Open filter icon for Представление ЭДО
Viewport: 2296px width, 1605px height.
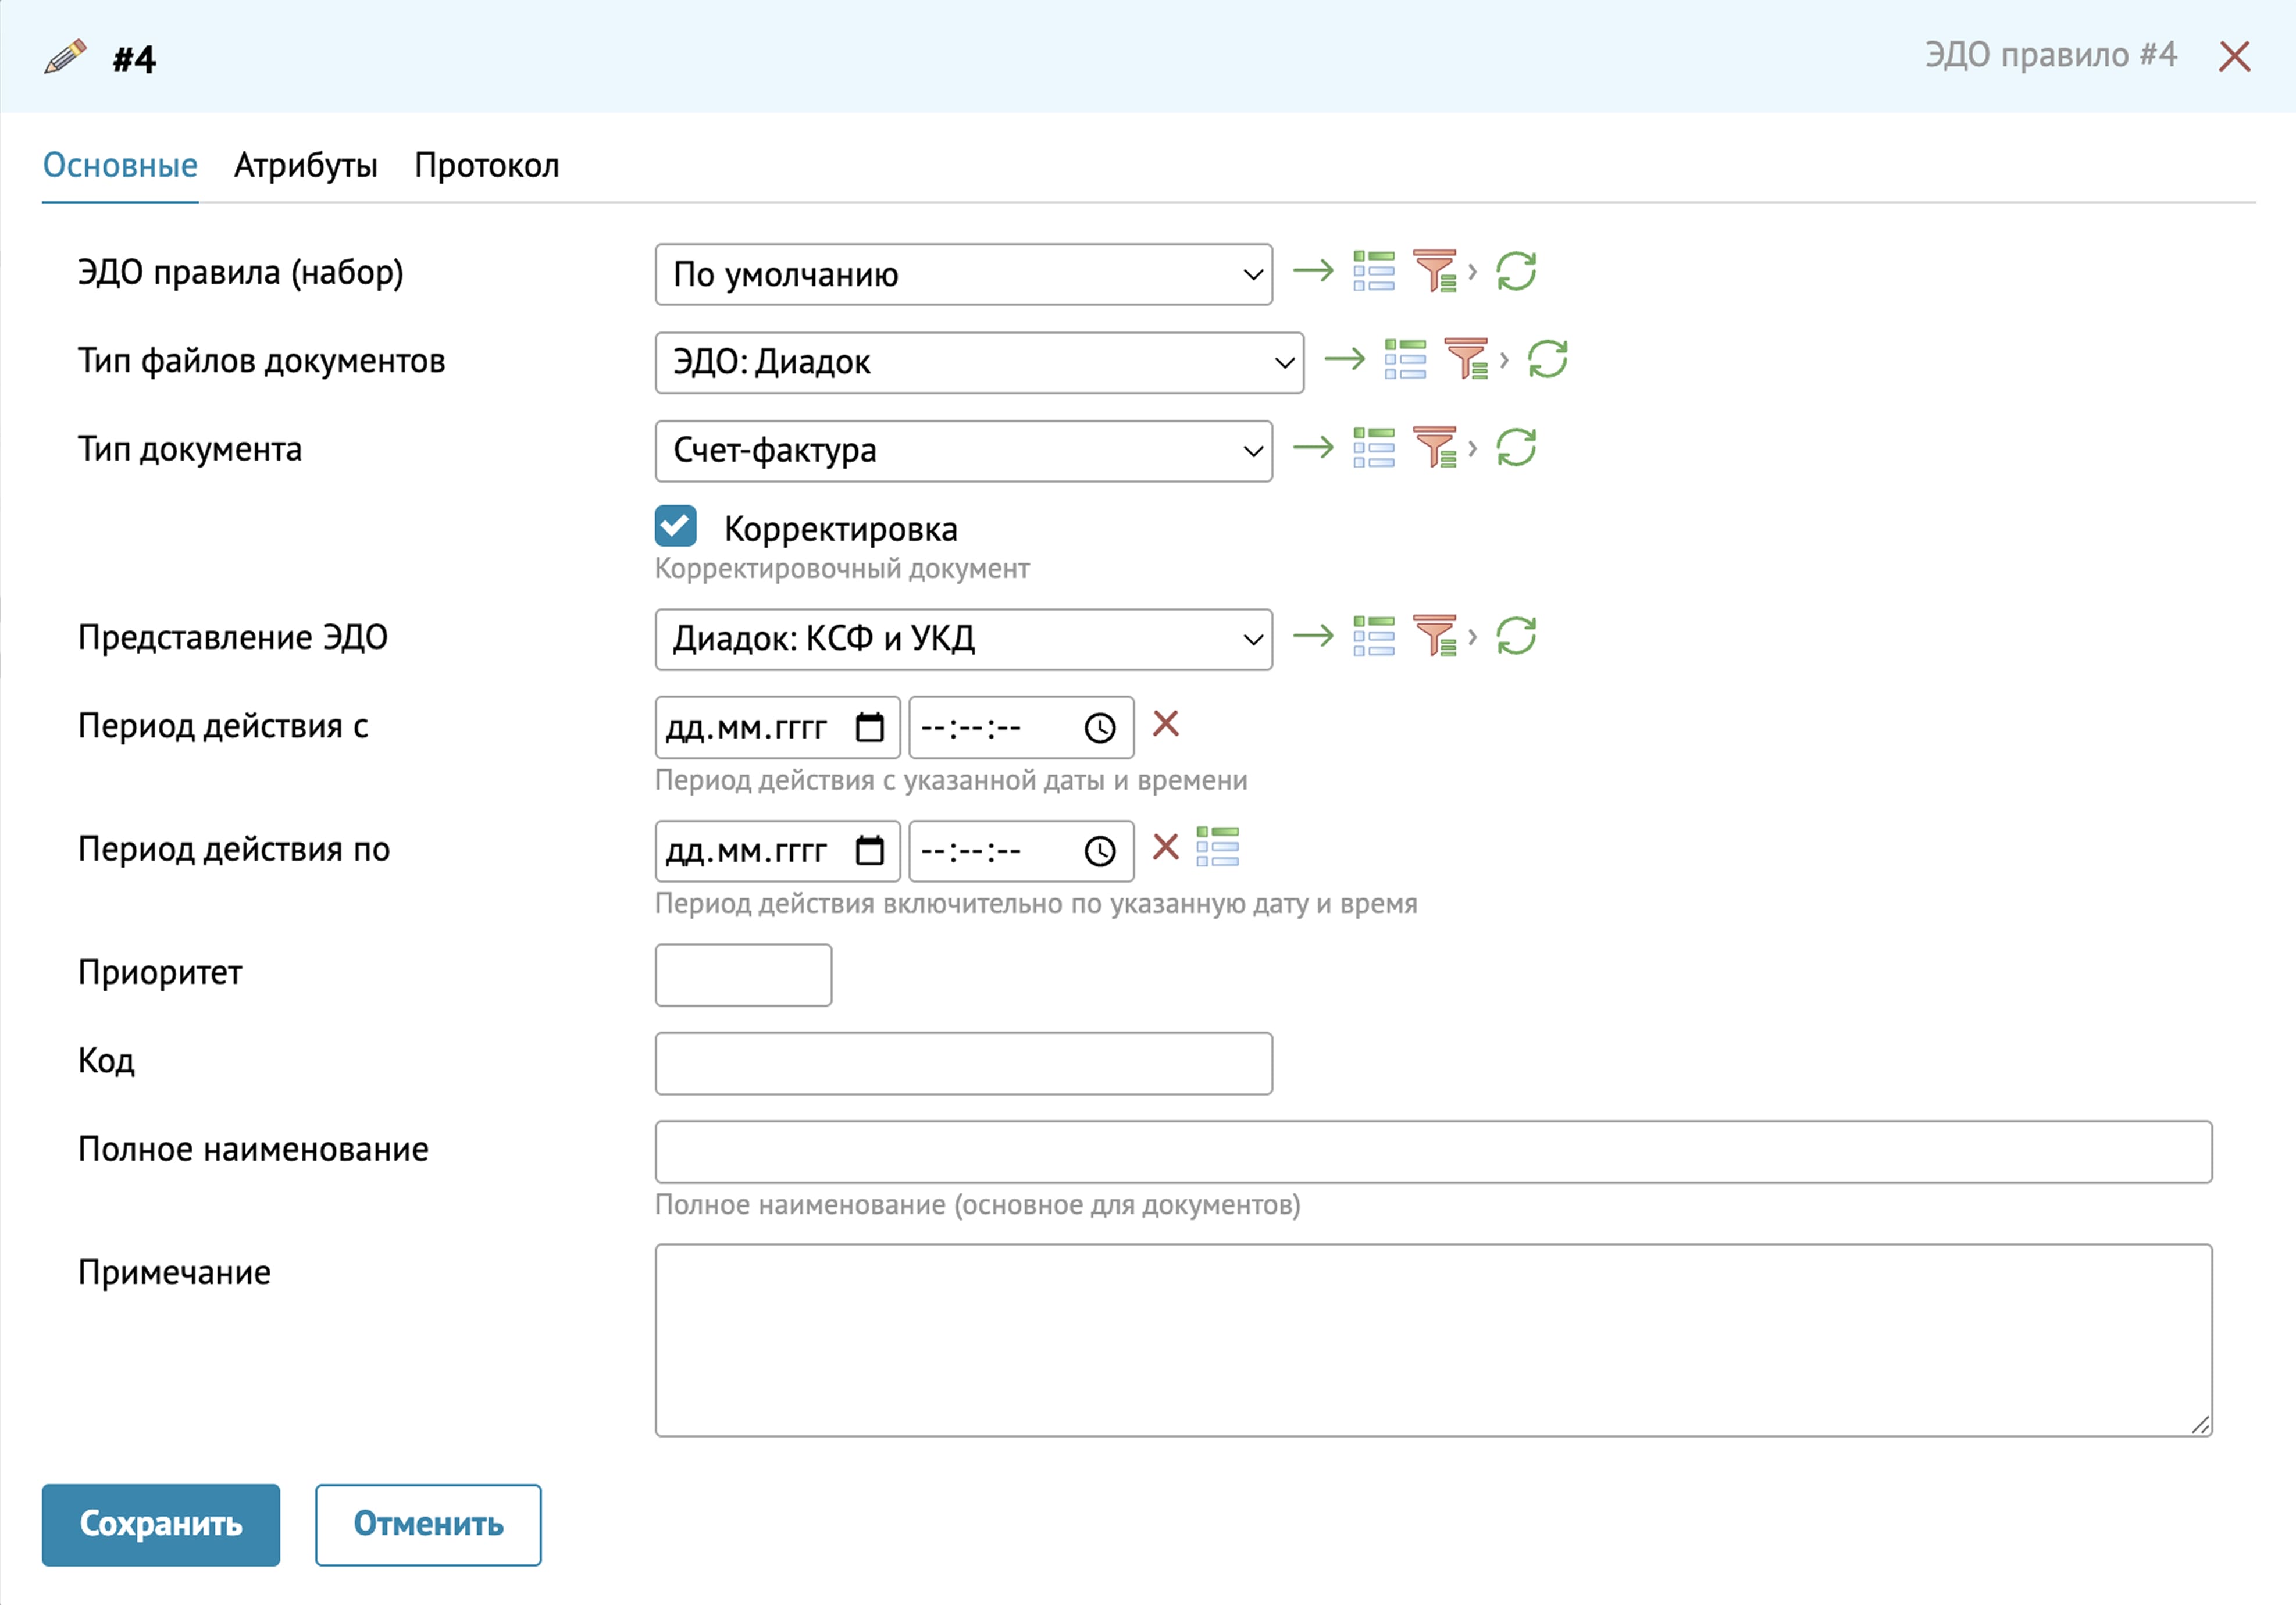click(1436, 636)
